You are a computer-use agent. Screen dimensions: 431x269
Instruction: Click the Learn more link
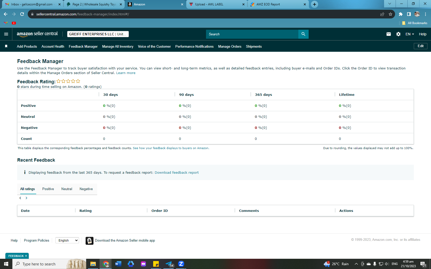126,73
